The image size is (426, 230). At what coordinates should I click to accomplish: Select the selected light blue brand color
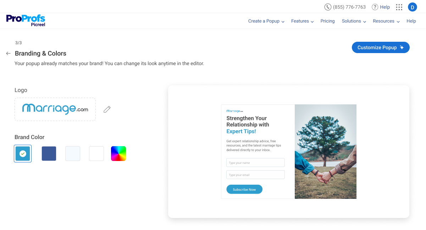click(x=23, y=154)
